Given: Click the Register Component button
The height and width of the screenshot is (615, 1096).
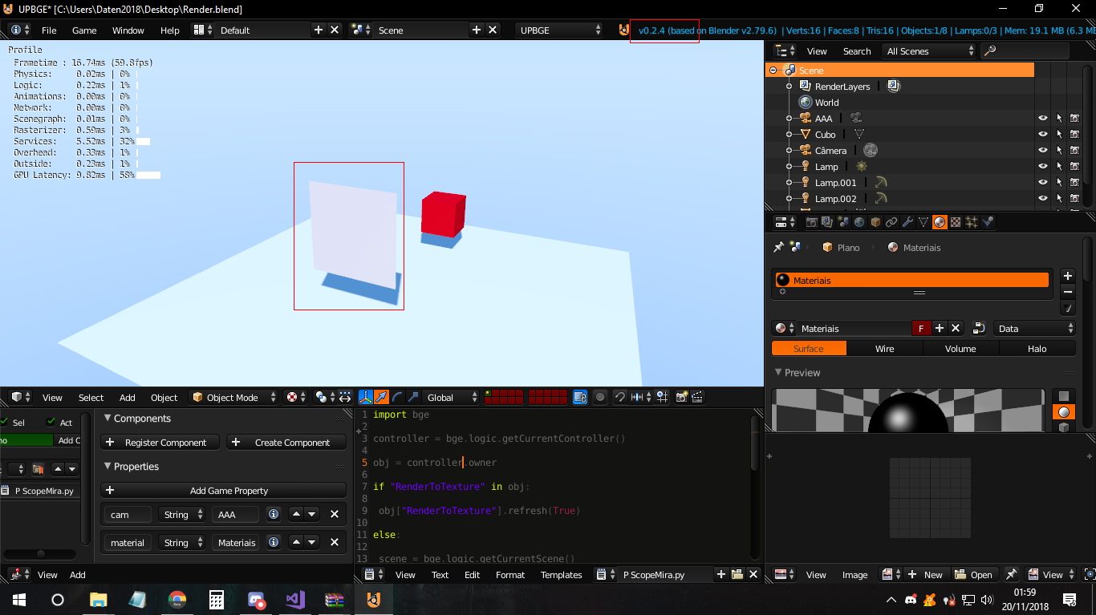Looking at the screenshot, I should (160, 442).
